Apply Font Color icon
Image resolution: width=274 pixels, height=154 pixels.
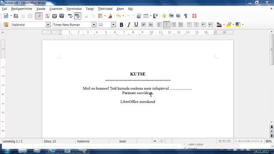click(x=219, y=25)
